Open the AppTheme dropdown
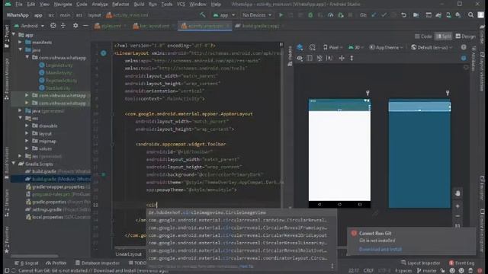 [387, 47]
